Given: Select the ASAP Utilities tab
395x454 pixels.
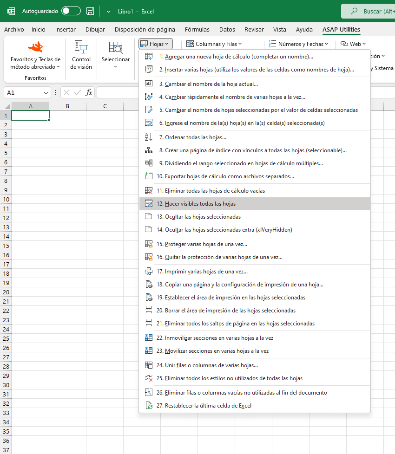Looking at the screenshot, I should pos(341,30).
